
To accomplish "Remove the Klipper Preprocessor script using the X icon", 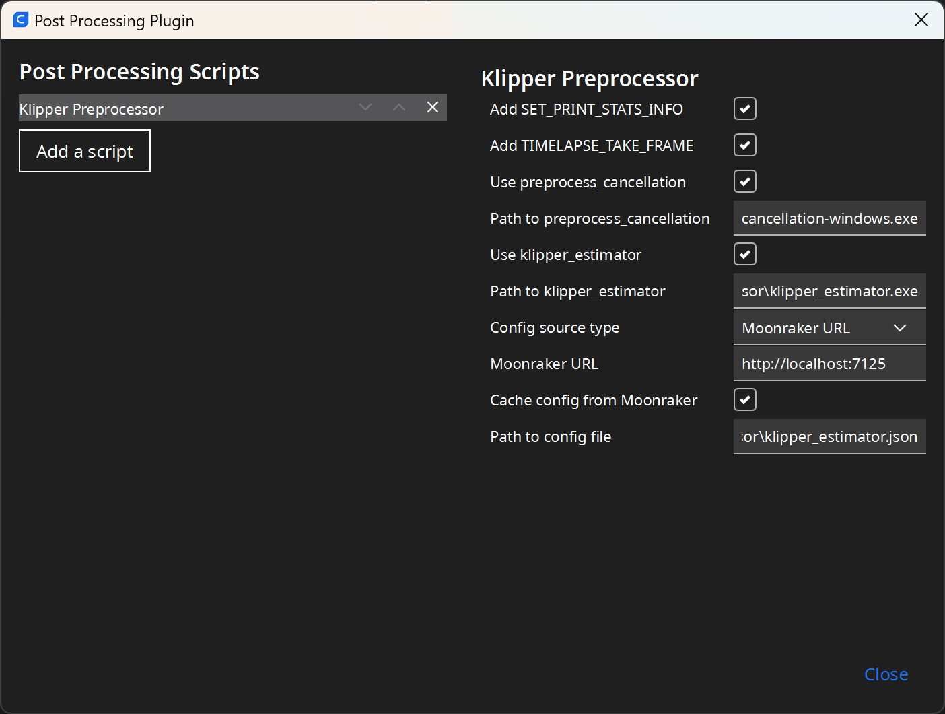I will 433,107.
